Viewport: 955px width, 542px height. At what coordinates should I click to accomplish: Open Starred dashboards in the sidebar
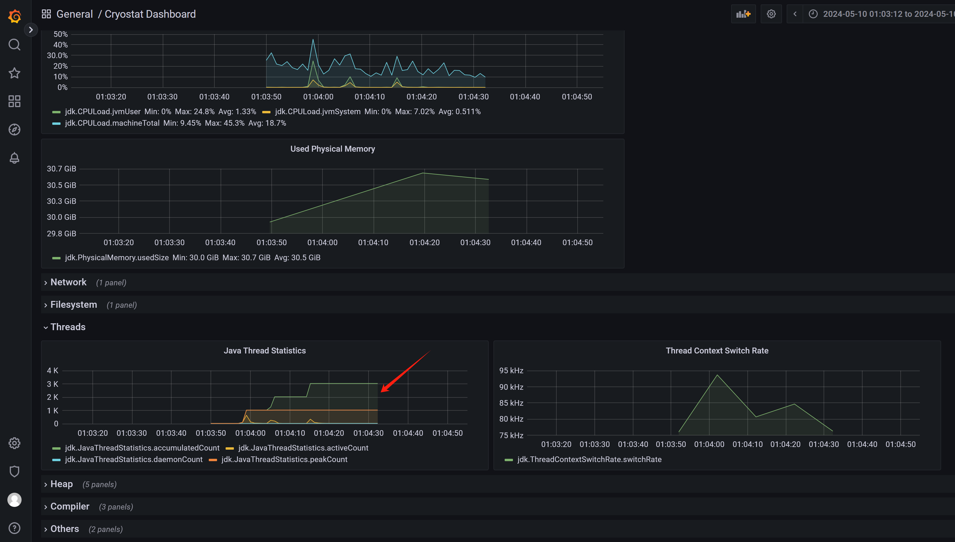(x=14, y=73)
